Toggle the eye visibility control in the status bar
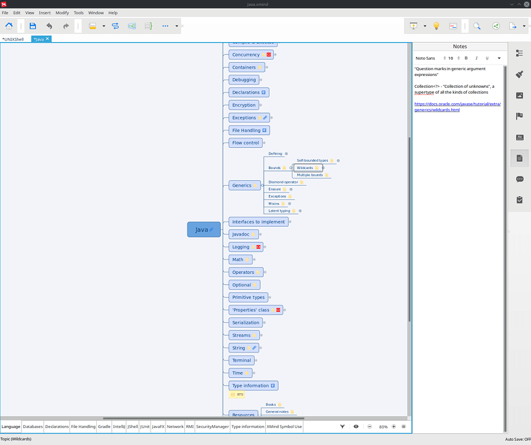Screen dimensions: 531x445 (x=356, y=426)
